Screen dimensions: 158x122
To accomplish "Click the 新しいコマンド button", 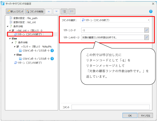I will (15, 11).
